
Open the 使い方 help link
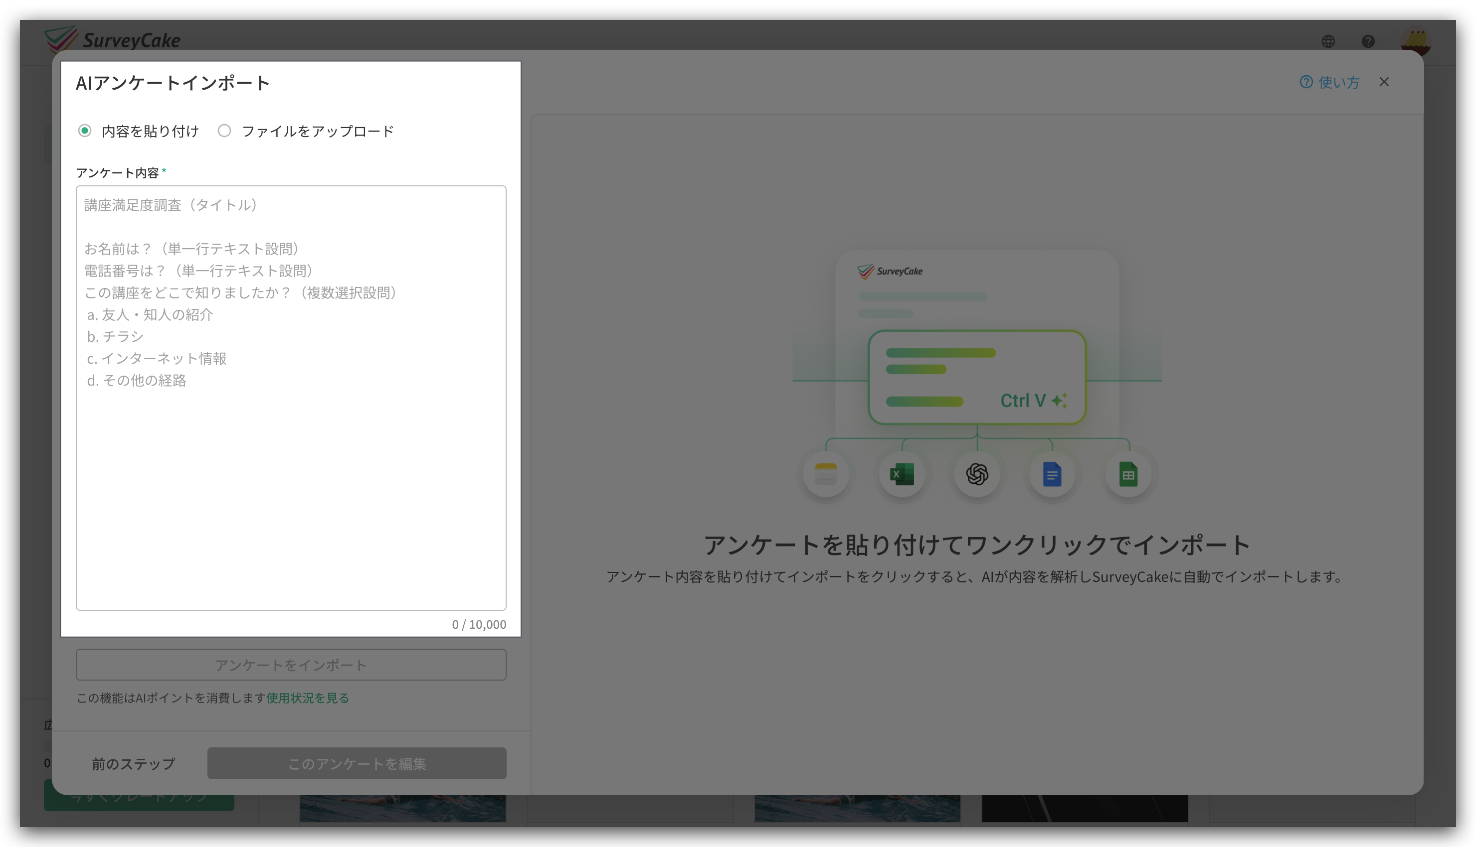point(1330,82)
